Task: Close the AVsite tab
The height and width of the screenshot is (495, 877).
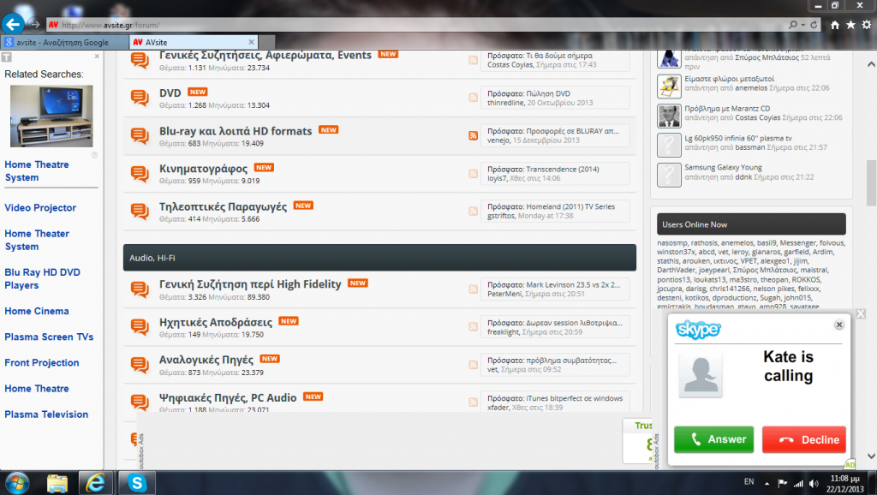Action: [251, 42]
